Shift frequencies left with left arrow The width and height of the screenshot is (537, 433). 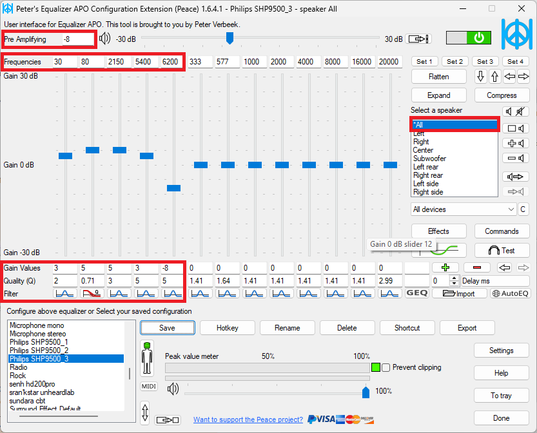(x=509, y=76)
